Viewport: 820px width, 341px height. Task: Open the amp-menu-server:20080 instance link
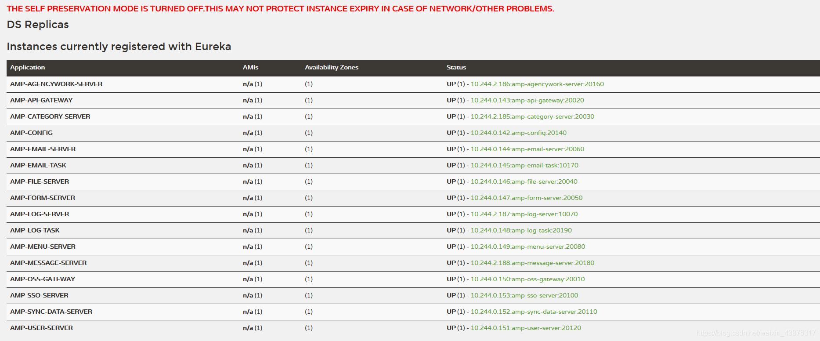(528, 247)
